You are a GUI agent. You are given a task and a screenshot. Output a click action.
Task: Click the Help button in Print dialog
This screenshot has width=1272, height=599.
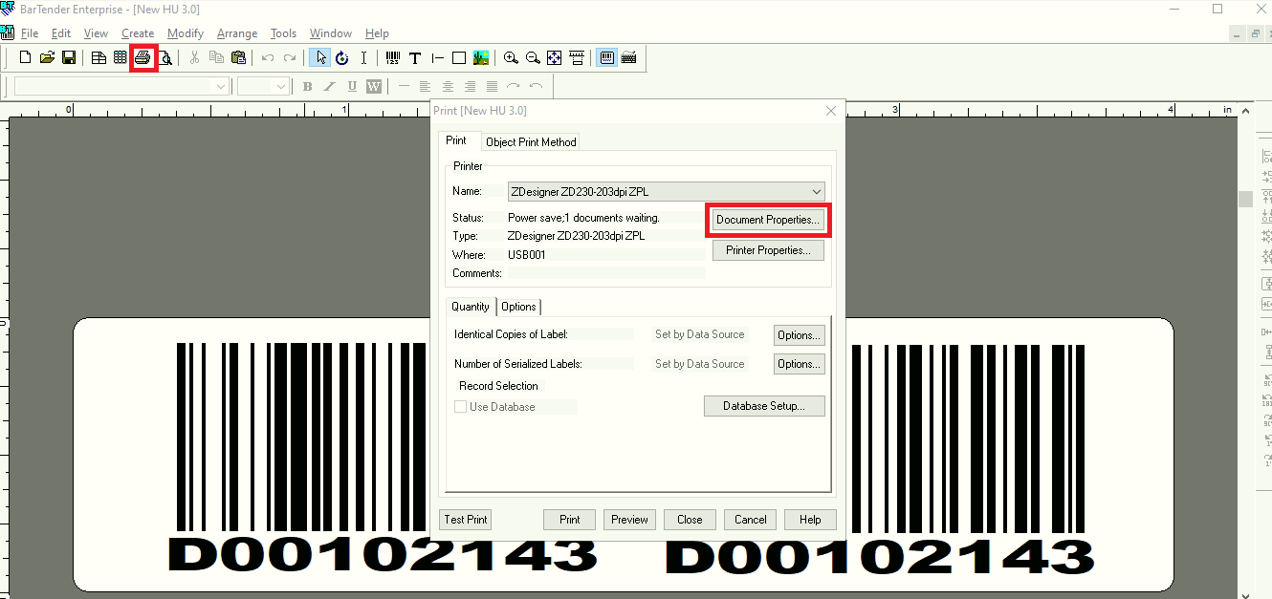810,520
